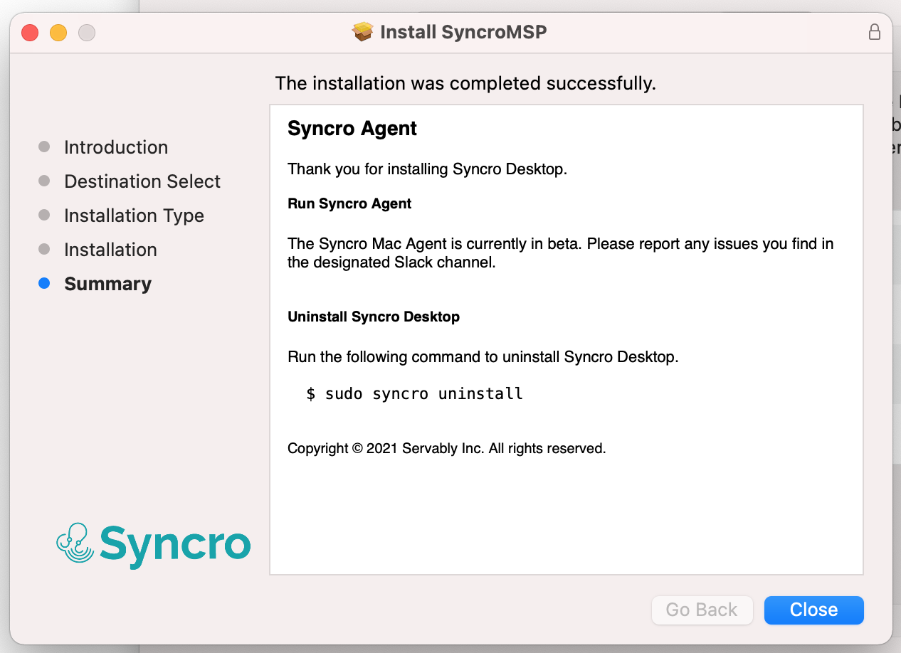The width and height of the screenshot is (901, 653).
Task: Click the lock icon in the title bar
Action: (874, 32)
